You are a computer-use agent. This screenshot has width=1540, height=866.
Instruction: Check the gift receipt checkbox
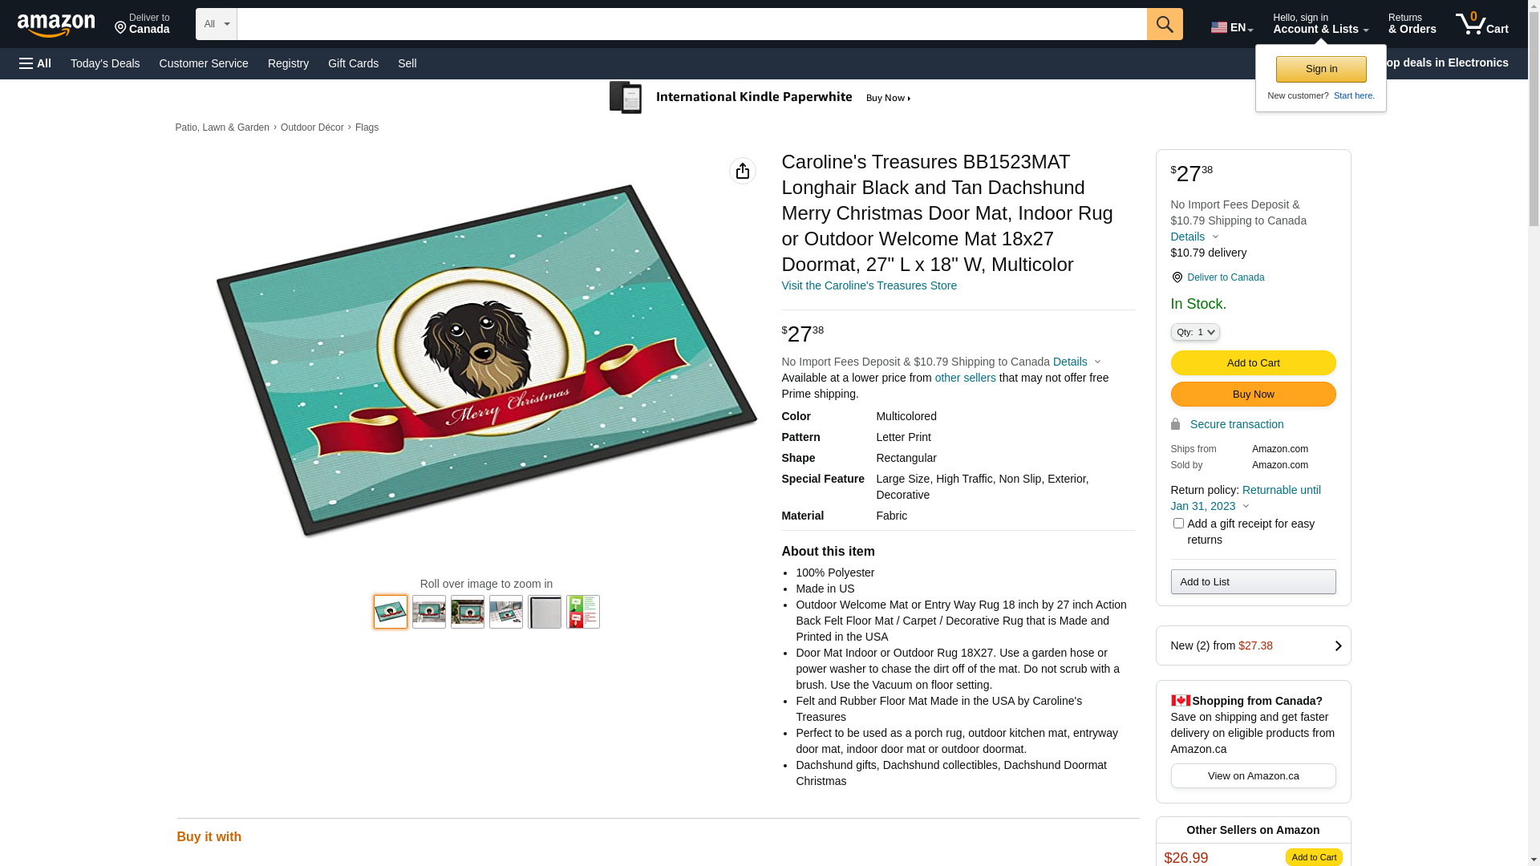coord(1178,524)
